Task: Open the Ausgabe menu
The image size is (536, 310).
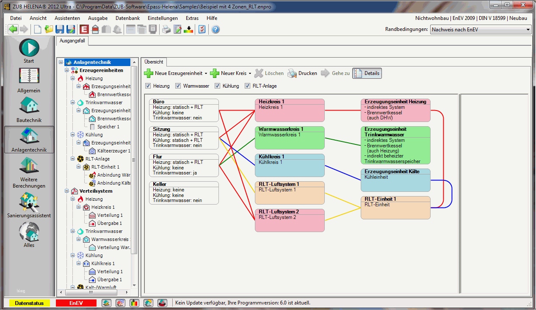Action: pos(98,18)
